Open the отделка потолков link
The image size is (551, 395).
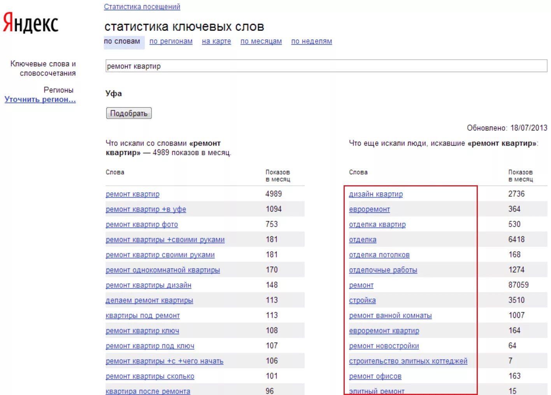pyautogui.click(x=379, y=255)
